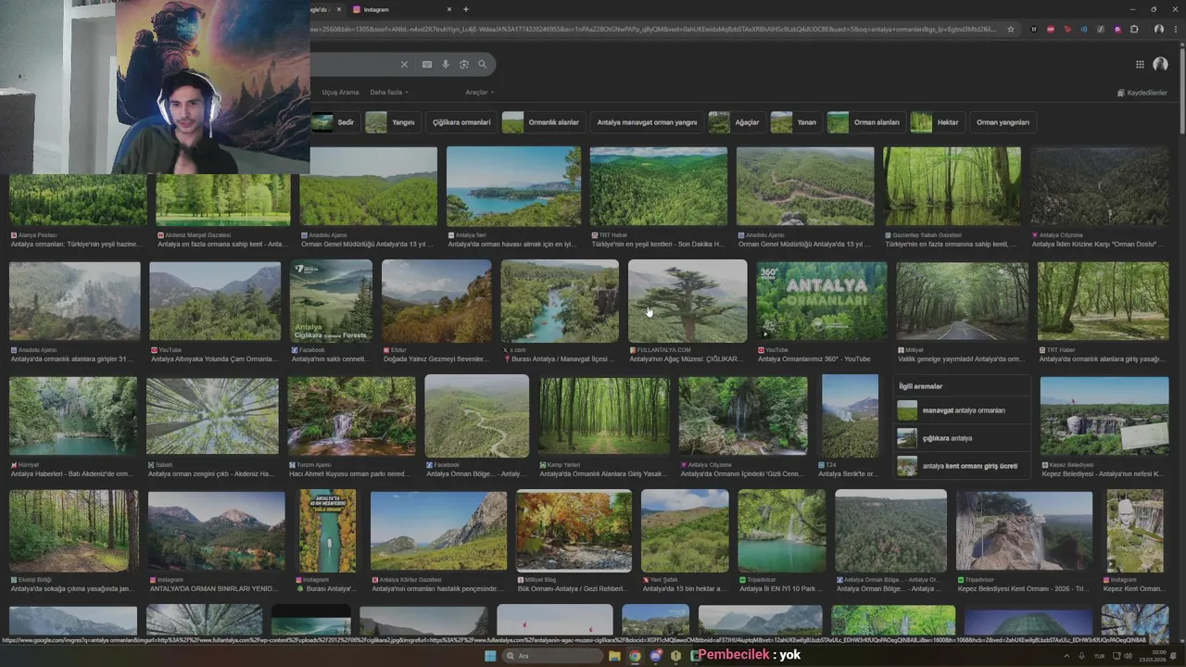This screenshot has height=667, width=1186.
Task: Open the Çığlıkara cedar tree FULLANTALYA image
Action: coord(688,301)
